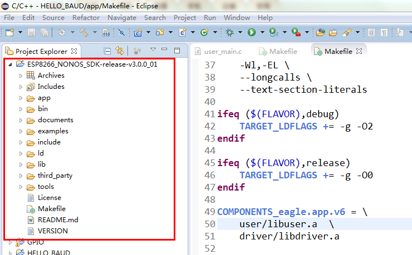Expand the Includes tree node
This screenshot has width=412, height=255.
[x=21, y=87]
